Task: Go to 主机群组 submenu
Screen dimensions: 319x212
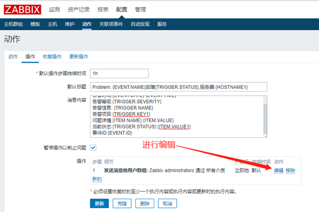Action: coord(13,24)
